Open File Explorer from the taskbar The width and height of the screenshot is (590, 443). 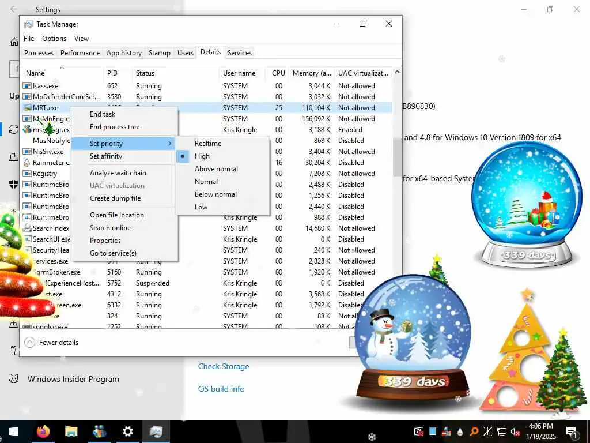(71, 431)
